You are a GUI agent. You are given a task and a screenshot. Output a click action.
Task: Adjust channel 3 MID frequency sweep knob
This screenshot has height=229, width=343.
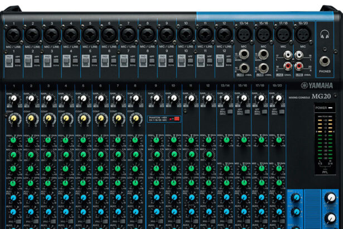(x=48, y=155)
